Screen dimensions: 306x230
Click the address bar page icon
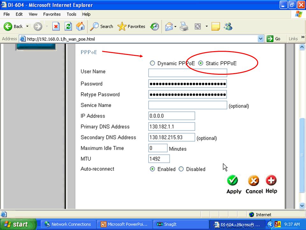point(23,39)
